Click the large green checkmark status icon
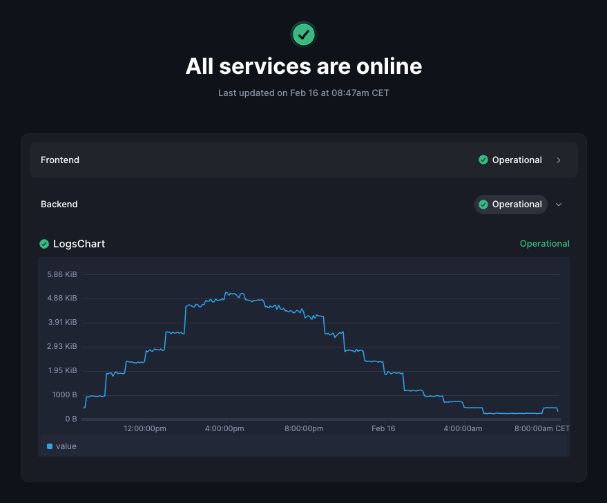Viewport: 607px width, 503px height. [x=304, y=34]
